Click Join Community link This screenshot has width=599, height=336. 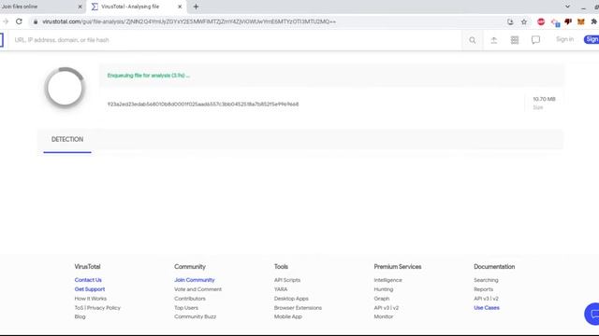(195, 280)
